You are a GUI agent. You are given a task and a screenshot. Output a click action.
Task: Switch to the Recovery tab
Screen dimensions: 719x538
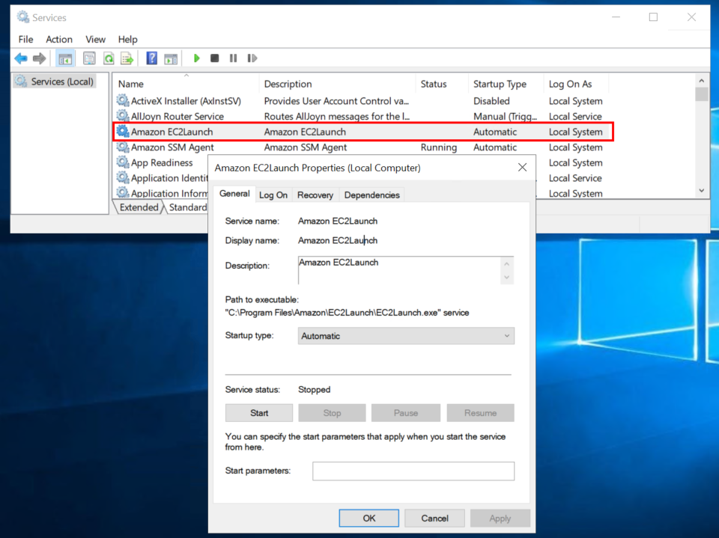(x=315, y=195)
